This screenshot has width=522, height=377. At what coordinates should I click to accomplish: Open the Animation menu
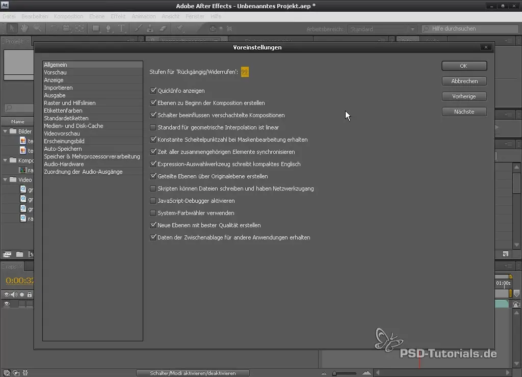coord(143,16)
